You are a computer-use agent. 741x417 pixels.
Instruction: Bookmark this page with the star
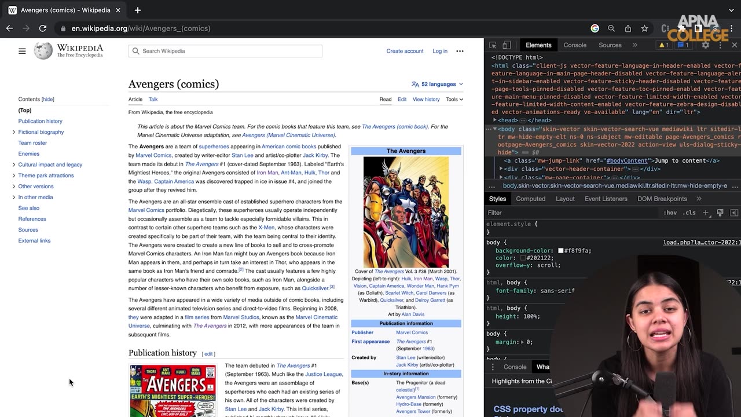pos(644,28)
